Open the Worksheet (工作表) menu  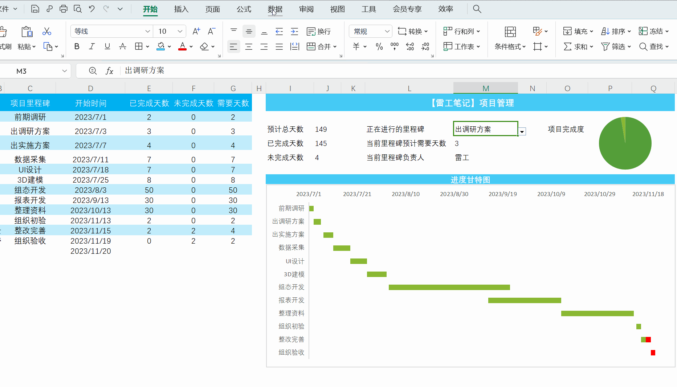(x=462, y=46)
